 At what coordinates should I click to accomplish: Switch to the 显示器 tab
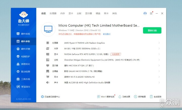click(88, 13)
